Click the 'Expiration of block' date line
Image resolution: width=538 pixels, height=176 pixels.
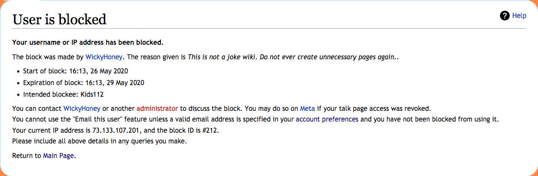click(83, 83)
